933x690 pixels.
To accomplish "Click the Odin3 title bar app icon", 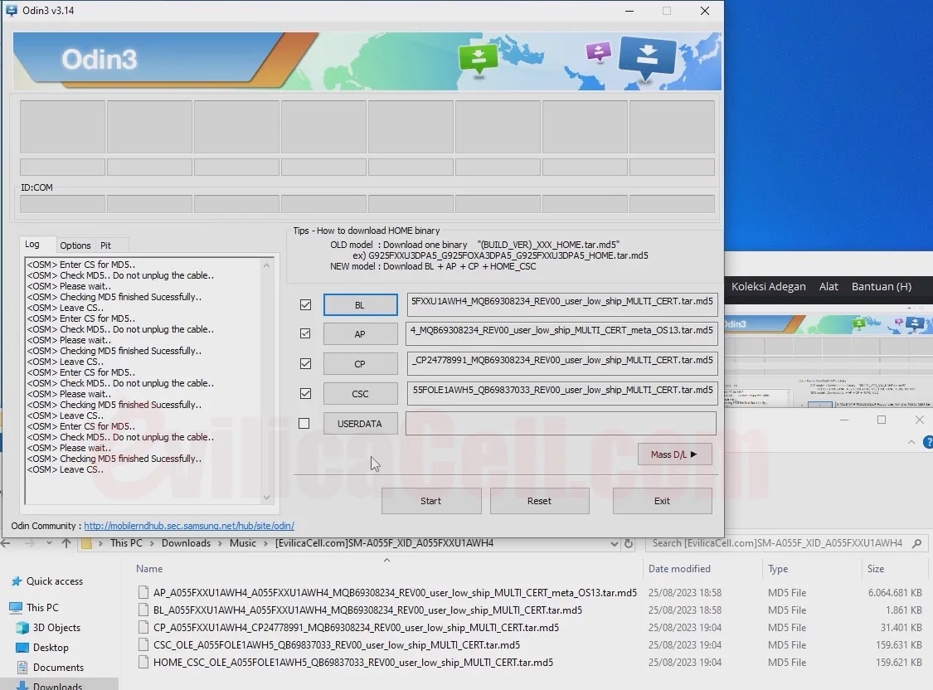I will [11, 10].
